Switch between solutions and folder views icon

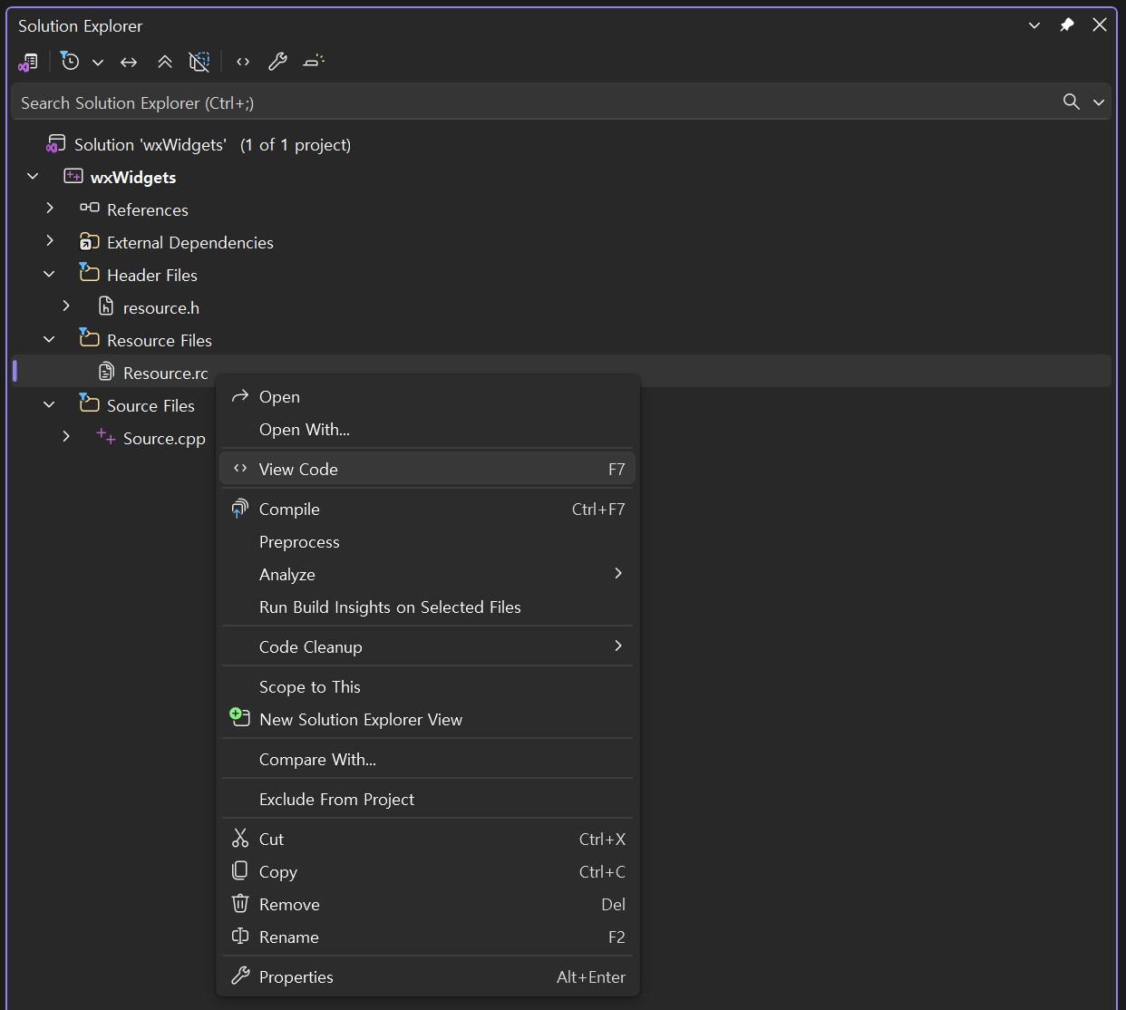click(x=28, y=62)
